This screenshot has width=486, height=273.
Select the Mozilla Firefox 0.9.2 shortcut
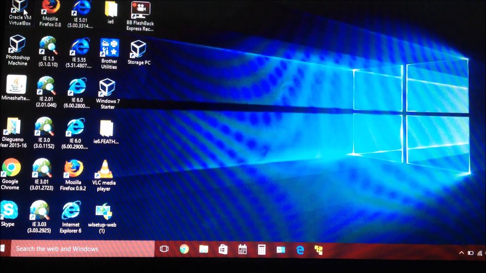pos(73,175)
